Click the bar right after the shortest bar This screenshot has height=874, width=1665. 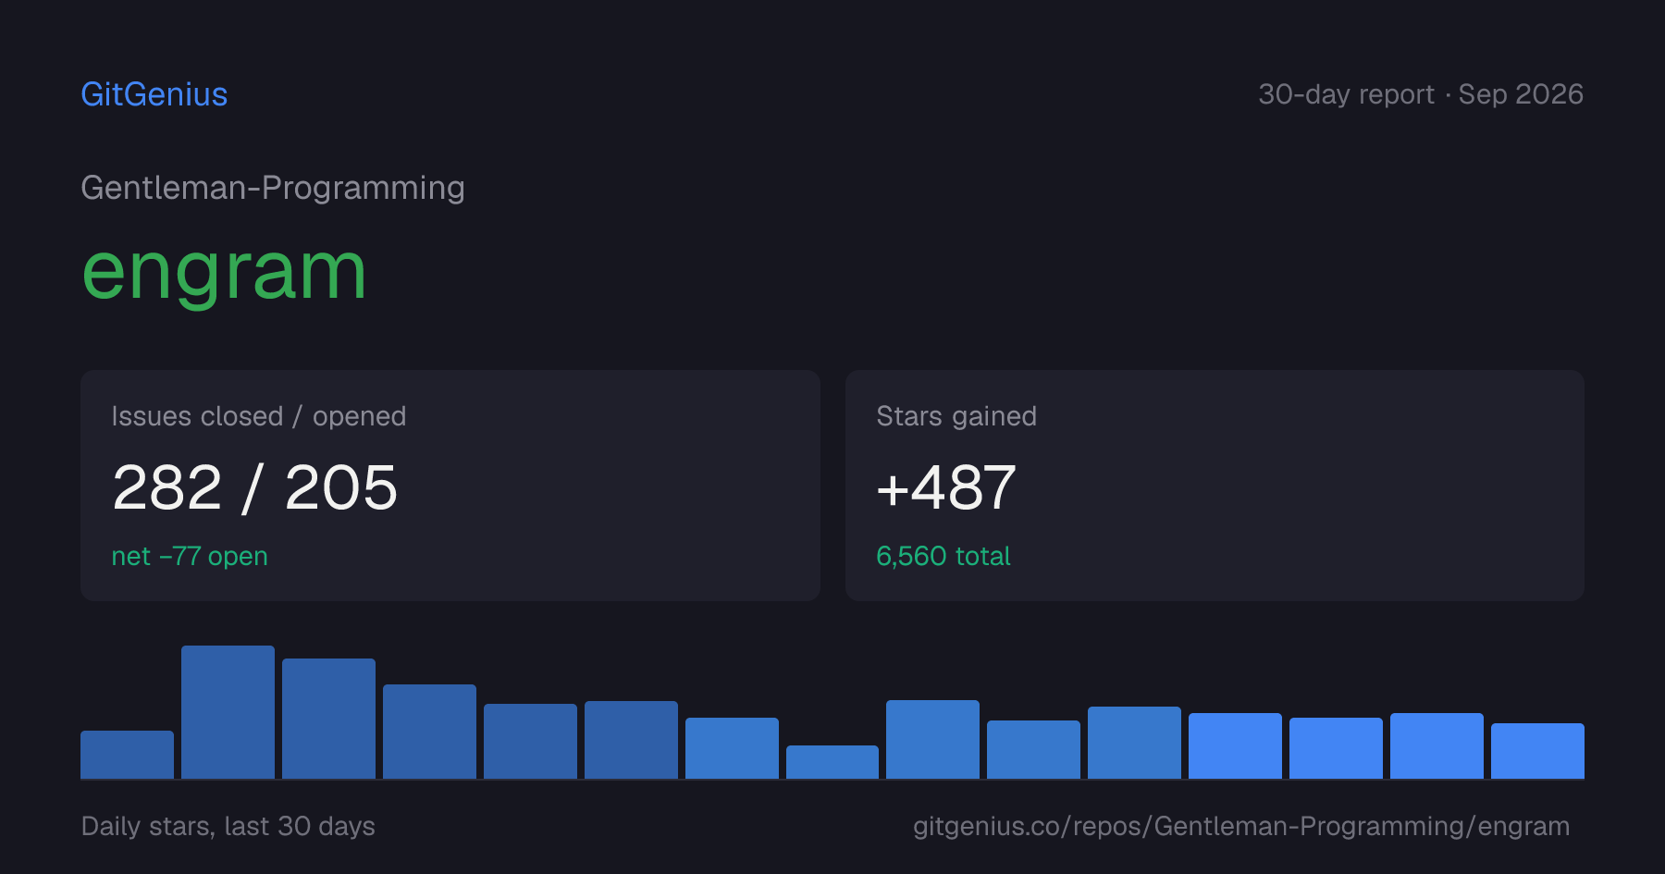coord(932,739)
